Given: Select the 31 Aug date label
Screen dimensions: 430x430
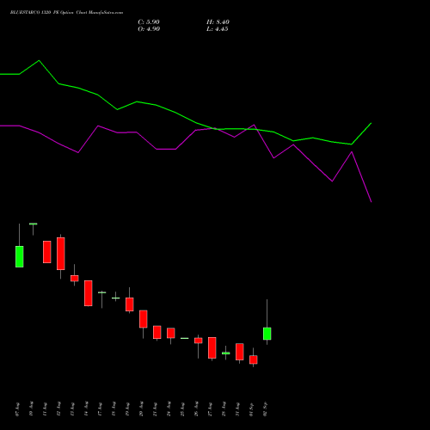Looking at the screenshot, I should pyautogui.click(x=237, y=409).
